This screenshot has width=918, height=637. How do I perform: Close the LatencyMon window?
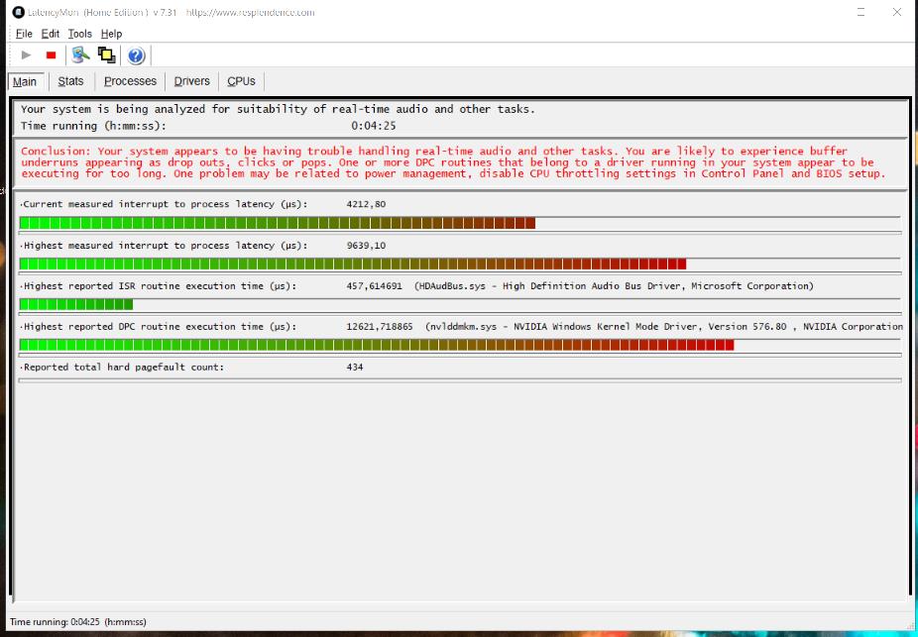pos(897,12)
